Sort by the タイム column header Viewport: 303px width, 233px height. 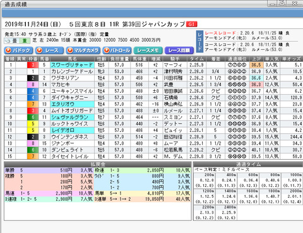pos(197,59)
